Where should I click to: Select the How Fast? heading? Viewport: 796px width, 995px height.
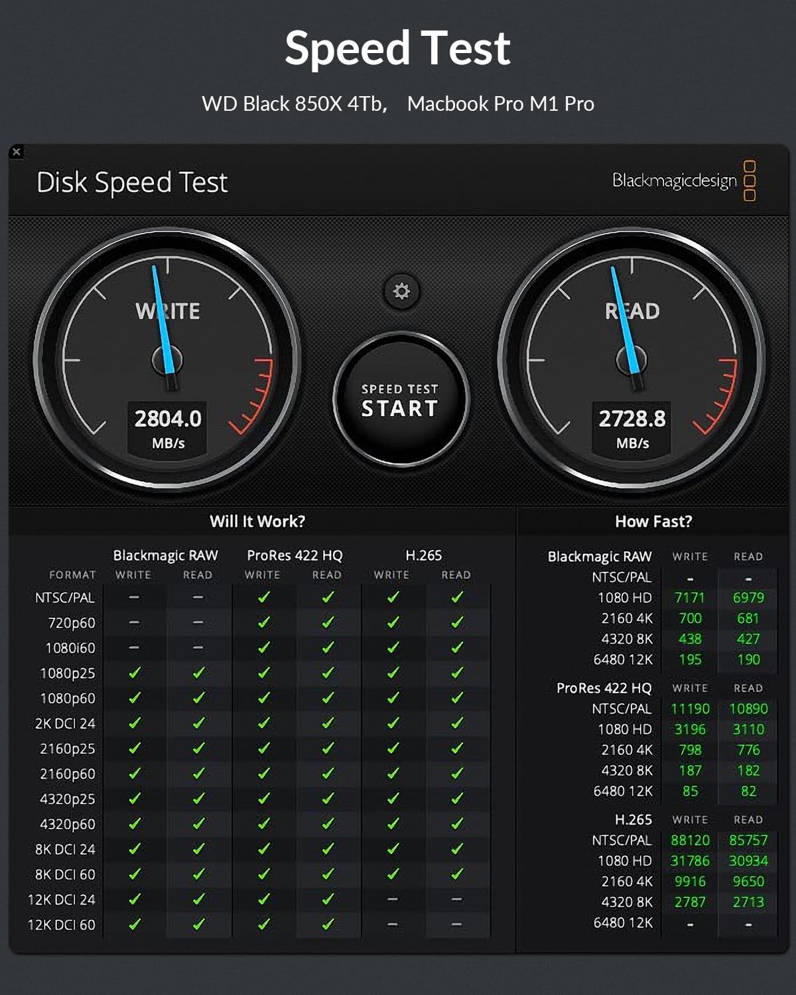point(653,521)
